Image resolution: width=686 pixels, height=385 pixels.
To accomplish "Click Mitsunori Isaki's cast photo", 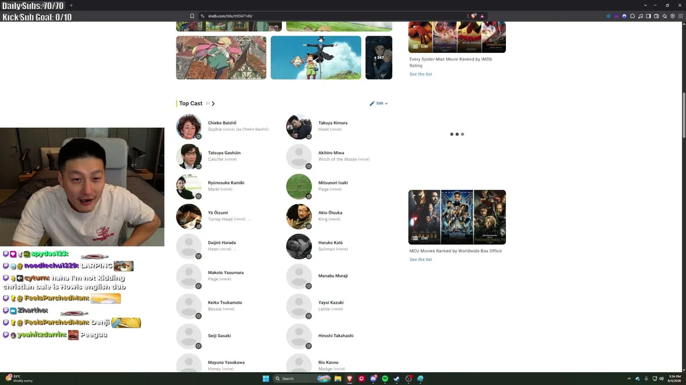I will tap(299, 187).
